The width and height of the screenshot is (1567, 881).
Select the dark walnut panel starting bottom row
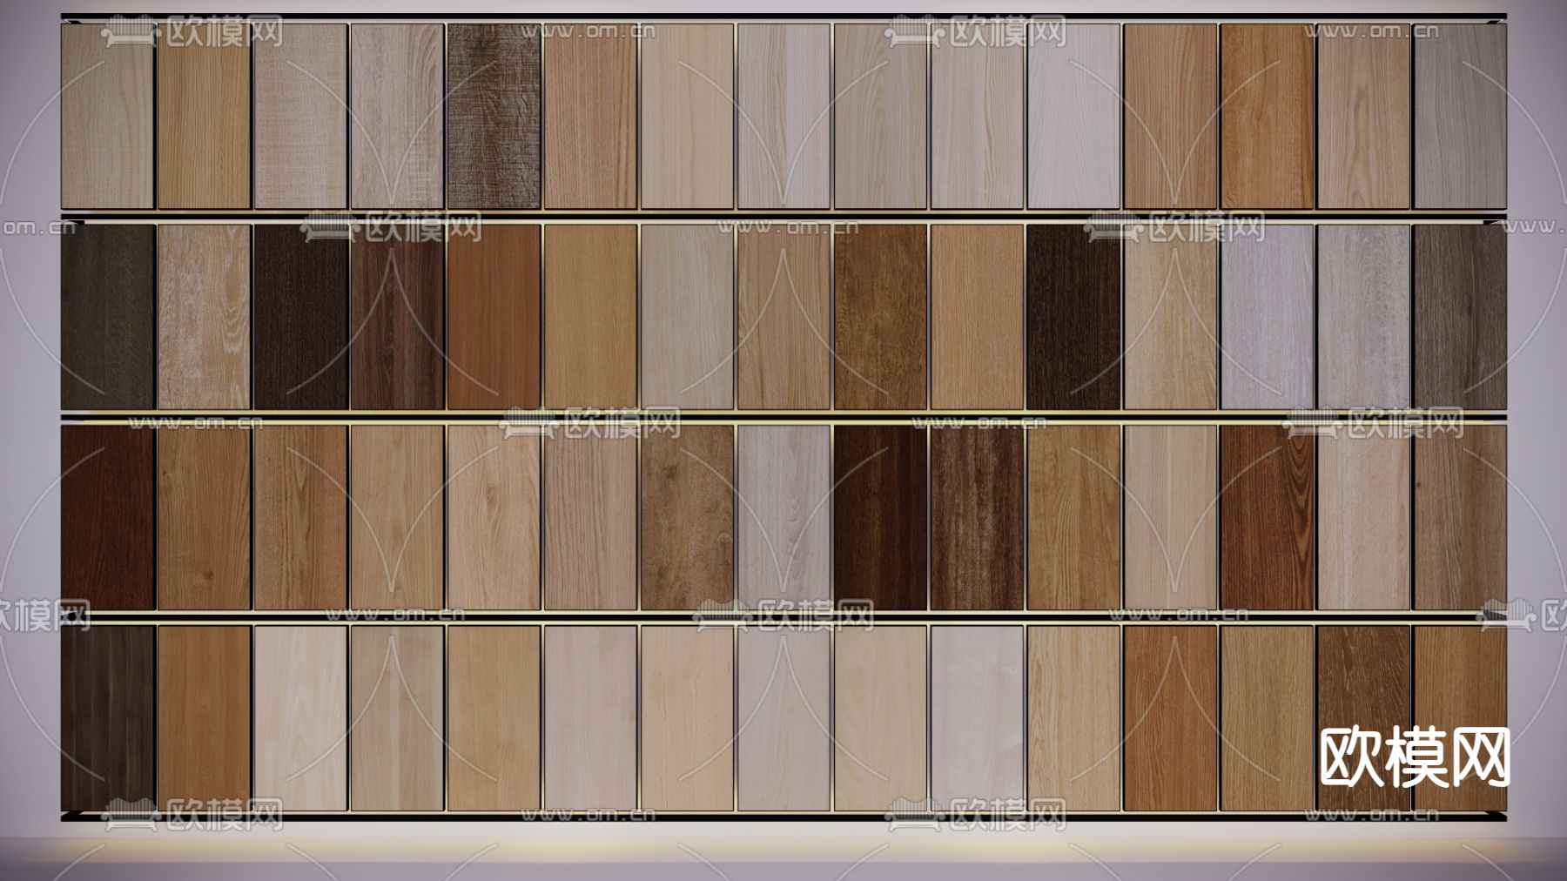[x=107, y=717]
